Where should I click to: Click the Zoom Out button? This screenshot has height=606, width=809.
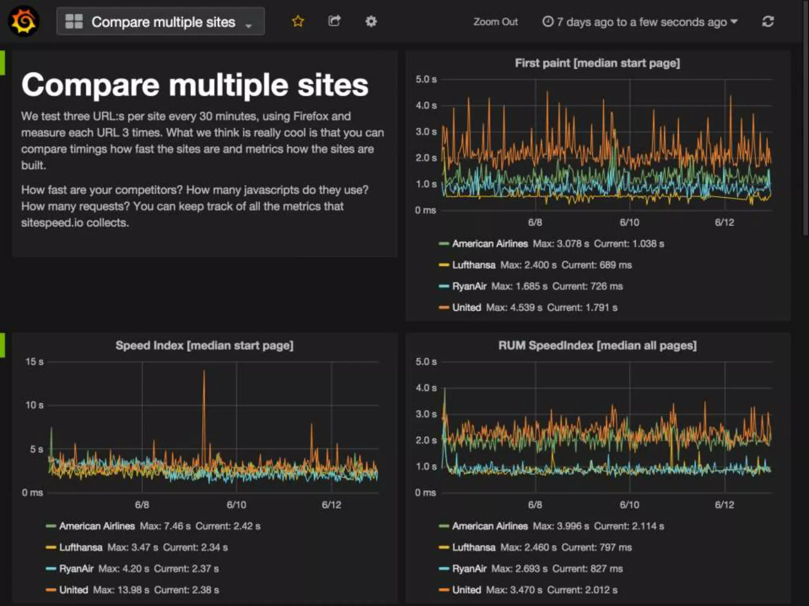(x=495, y=22)
